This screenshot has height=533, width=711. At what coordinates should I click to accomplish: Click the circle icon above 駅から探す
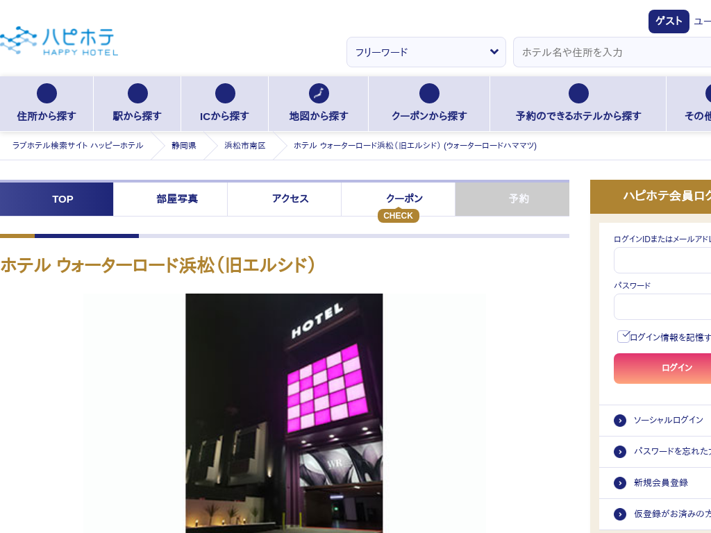[x=137, y=94]
